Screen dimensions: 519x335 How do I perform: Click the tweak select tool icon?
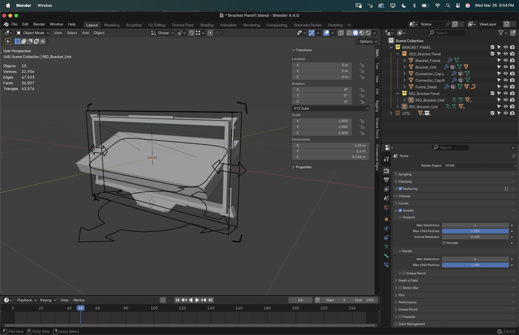(x=8, y=41)
